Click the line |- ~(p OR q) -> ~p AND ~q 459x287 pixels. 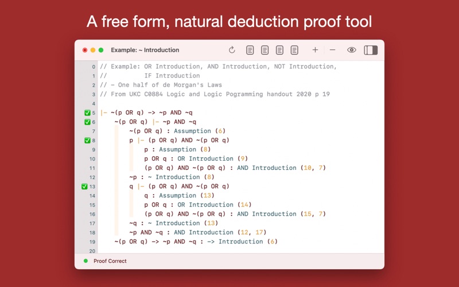[146, 113]
